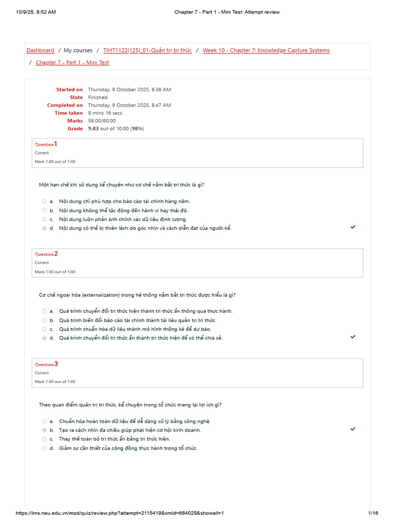Click answer 'Quá trình chuẩn hóa dữ liệu thành mô hình thống kê...'

click(135, 329)
